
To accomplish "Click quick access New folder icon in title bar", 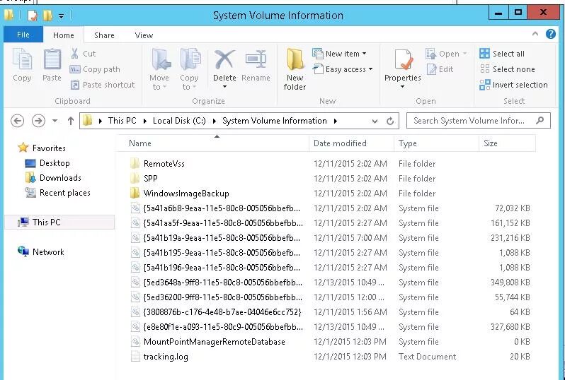I will pos(47,15).
